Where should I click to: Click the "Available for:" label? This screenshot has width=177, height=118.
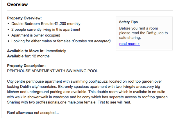(19, 56)
